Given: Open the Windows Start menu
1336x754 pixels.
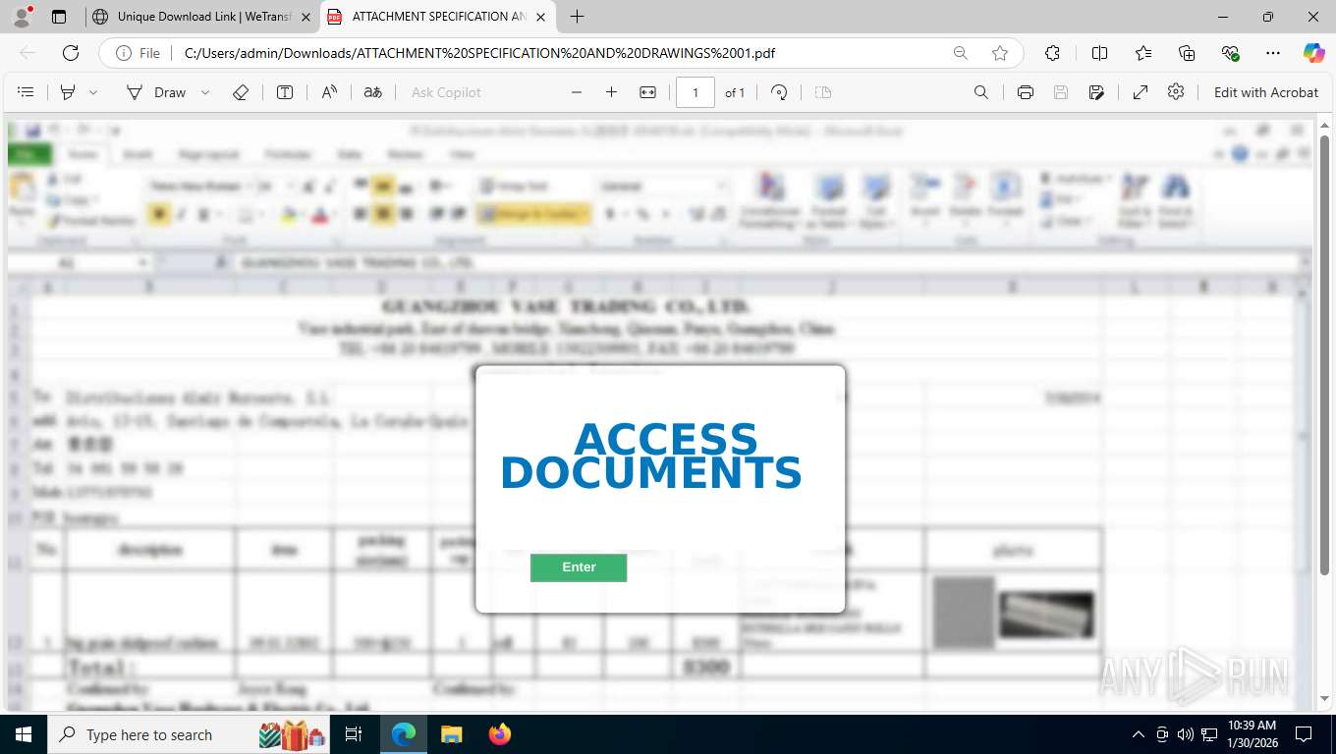Looking at the screenshot, I should pos(24,734).
